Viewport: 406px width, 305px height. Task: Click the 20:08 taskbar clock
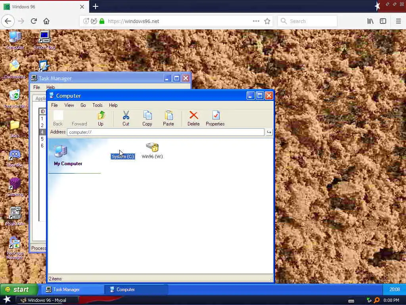tap(395, 290)
